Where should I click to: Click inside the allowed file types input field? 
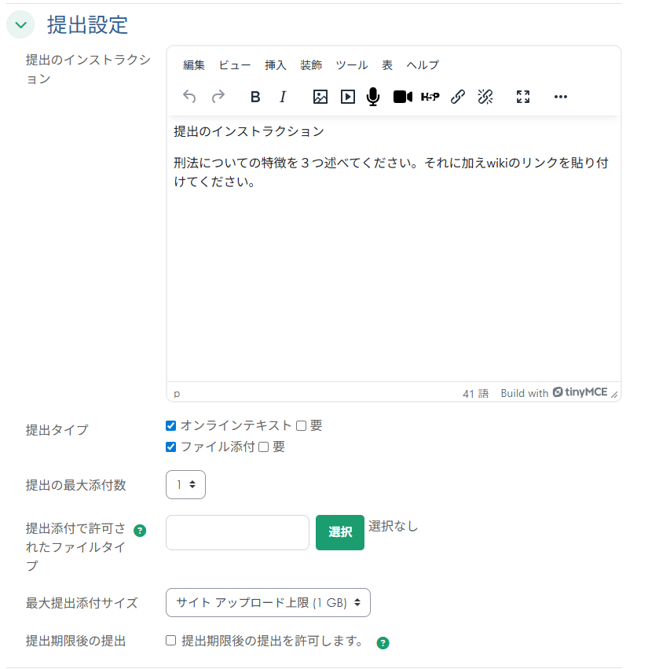coord(237,532)
